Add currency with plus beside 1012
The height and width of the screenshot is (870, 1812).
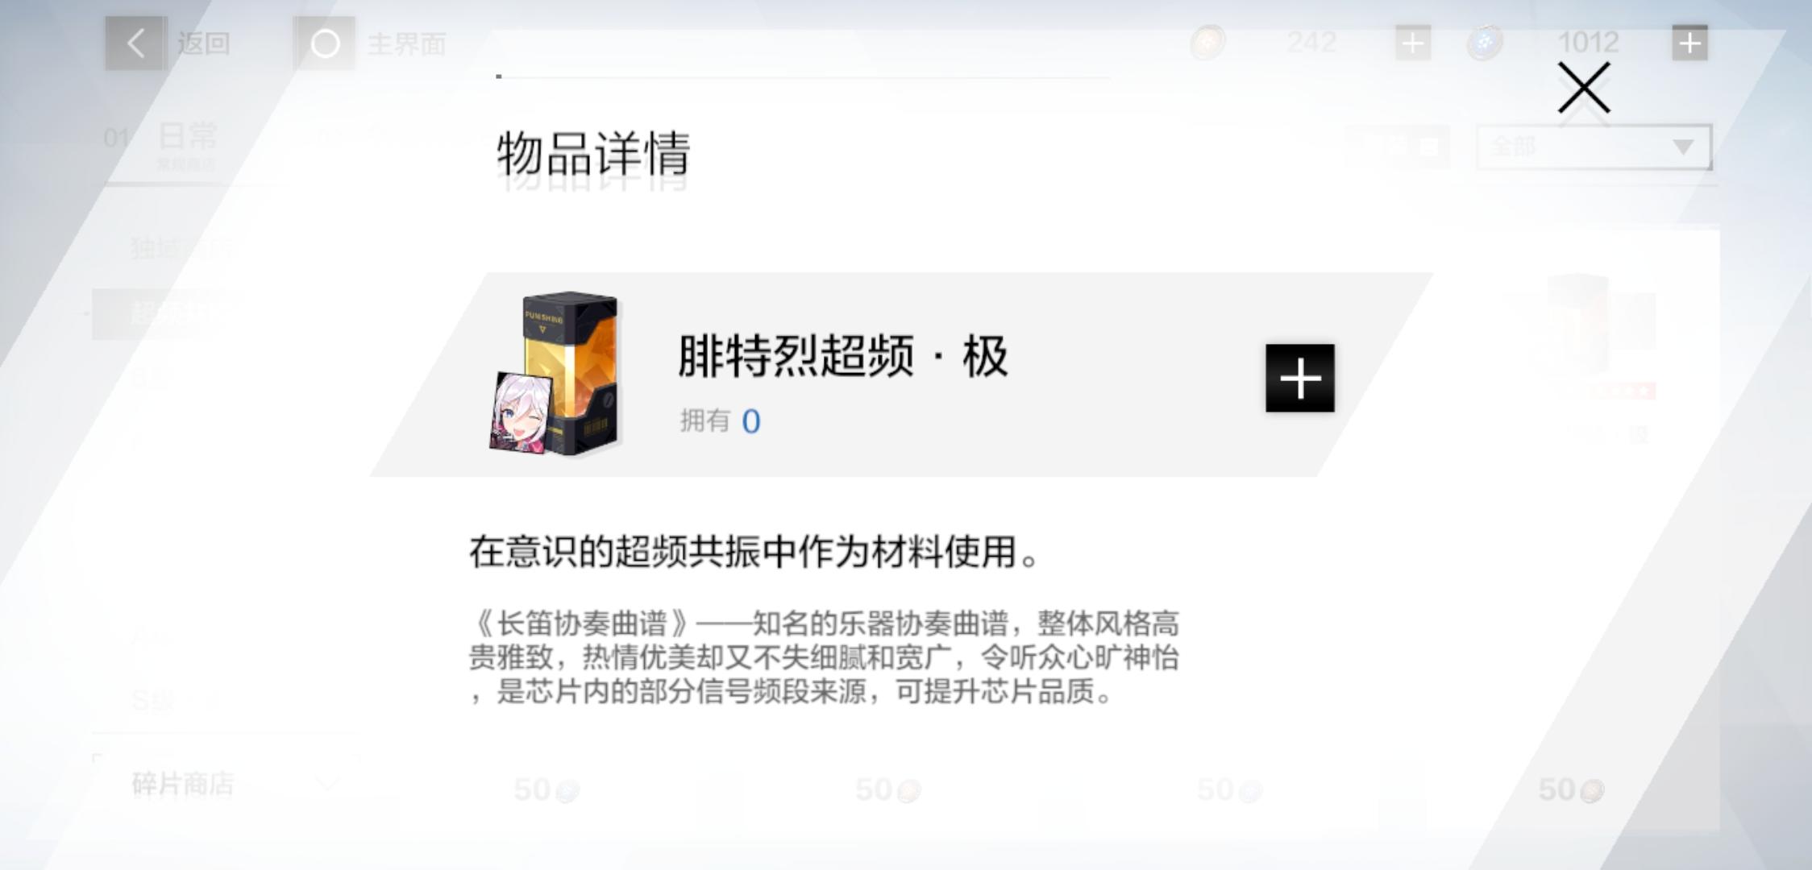coord(1689,43)
